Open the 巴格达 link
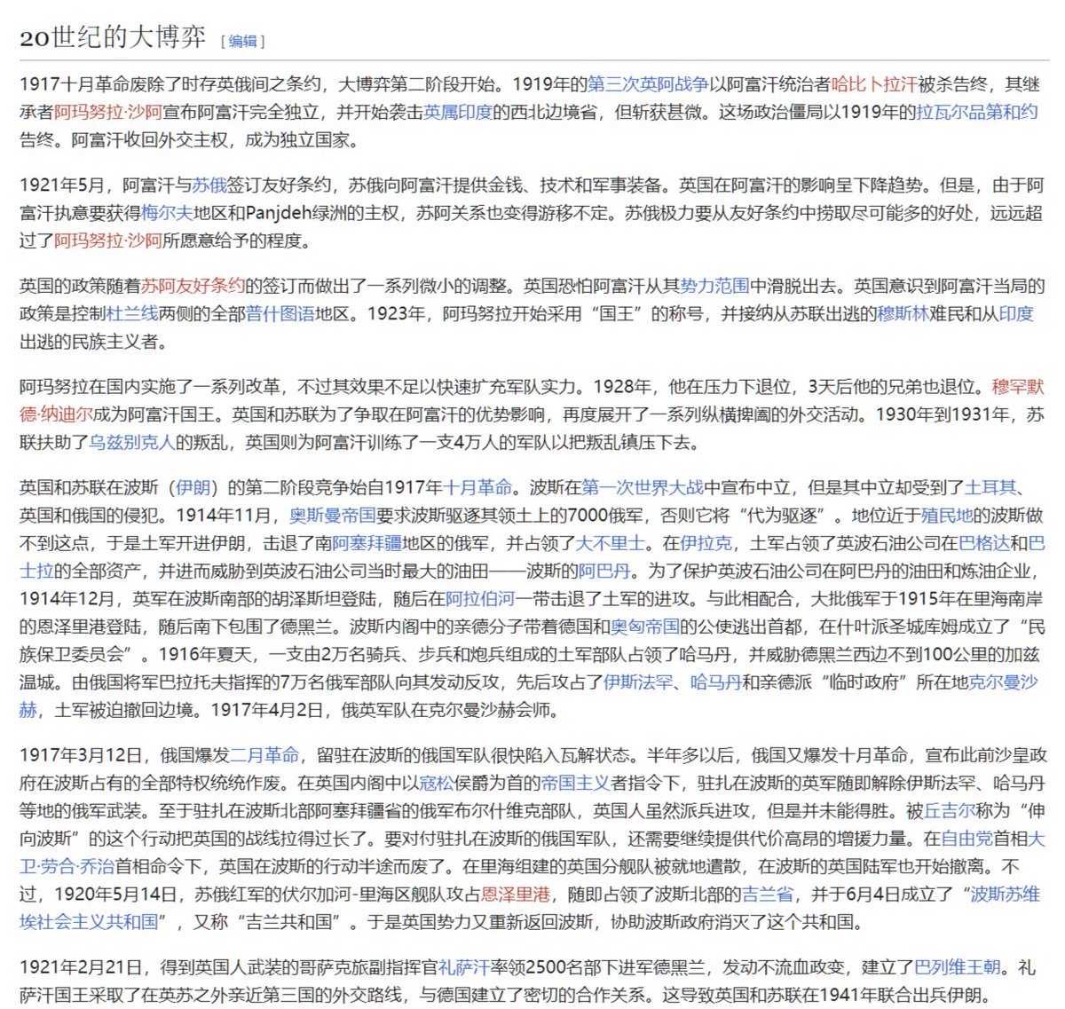Screen dimensions: 1065x1009 tap(984, 542)
